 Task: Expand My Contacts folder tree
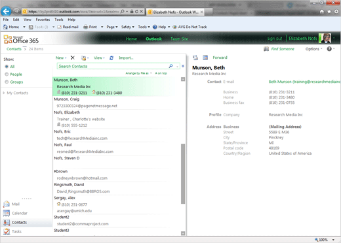coord(4,93)
